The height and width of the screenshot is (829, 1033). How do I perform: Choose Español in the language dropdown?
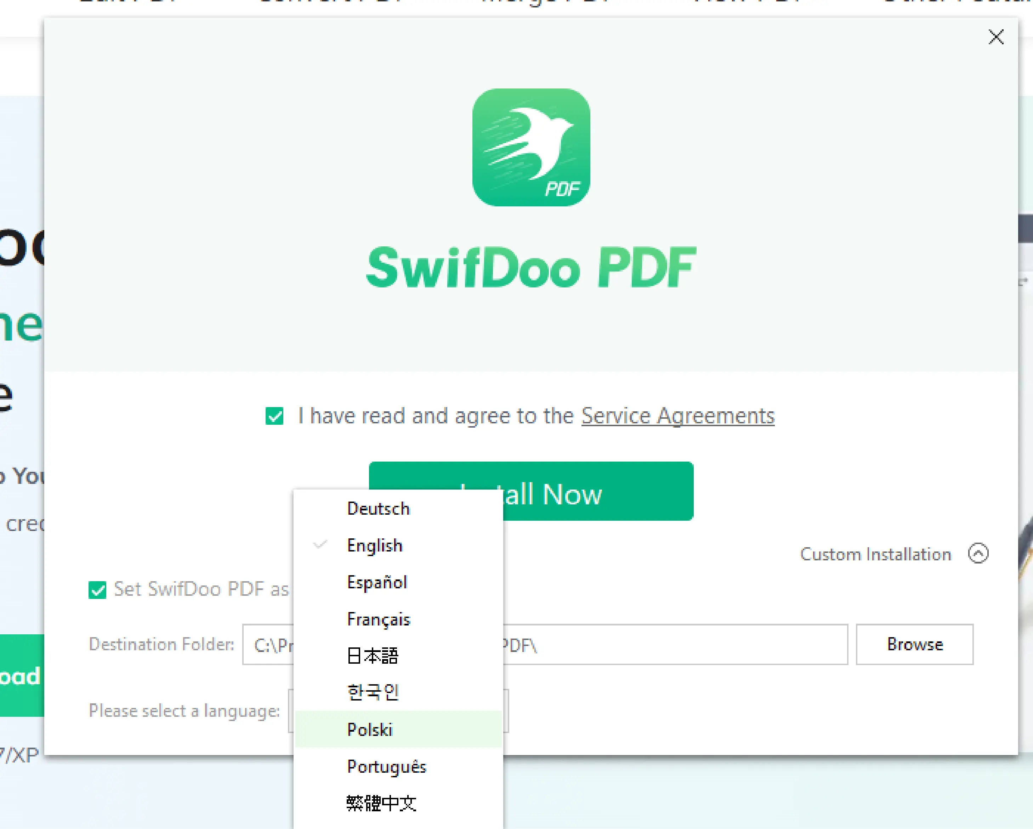click(x=398, y=582)
